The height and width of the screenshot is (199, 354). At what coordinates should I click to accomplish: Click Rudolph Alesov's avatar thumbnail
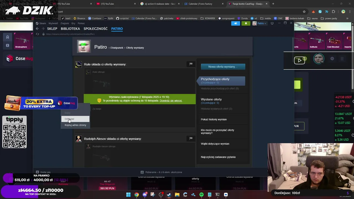(79, 139)
